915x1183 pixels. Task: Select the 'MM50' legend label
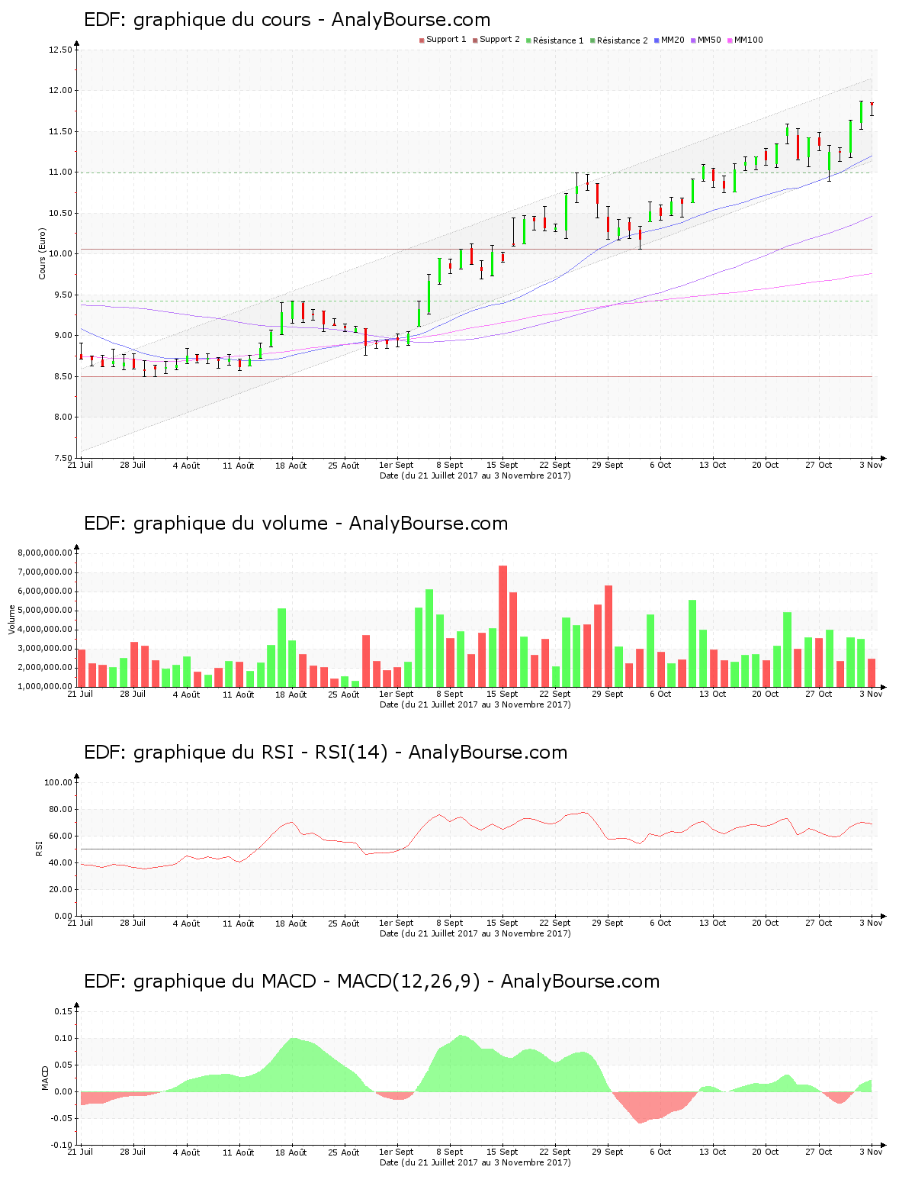709,40
